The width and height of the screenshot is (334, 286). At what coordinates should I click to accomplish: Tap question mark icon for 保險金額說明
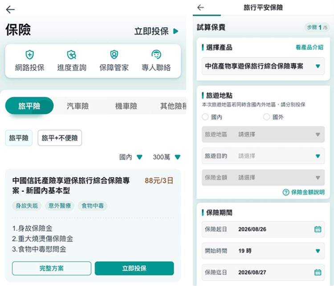[285, 192]
